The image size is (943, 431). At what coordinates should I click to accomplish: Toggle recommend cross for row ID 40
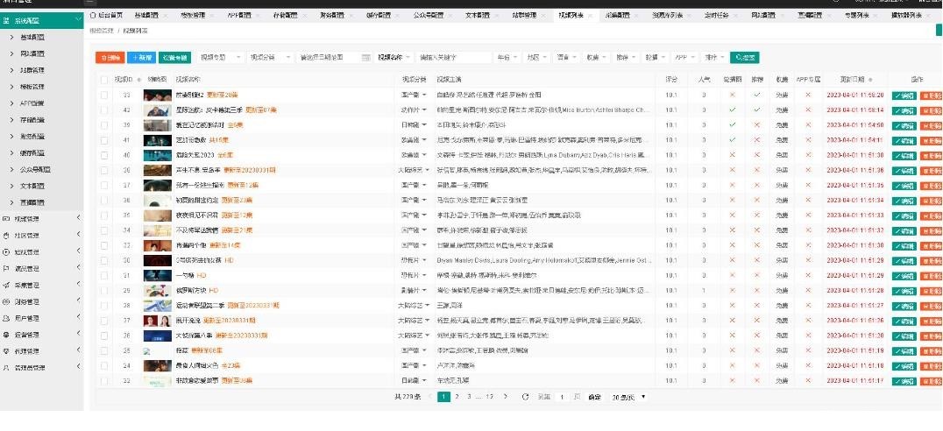coord(756,155)
